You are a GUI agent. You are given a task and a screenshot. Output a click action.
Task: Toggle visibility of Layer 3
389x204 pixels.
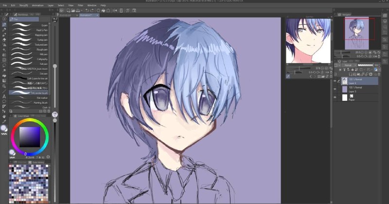335,89
